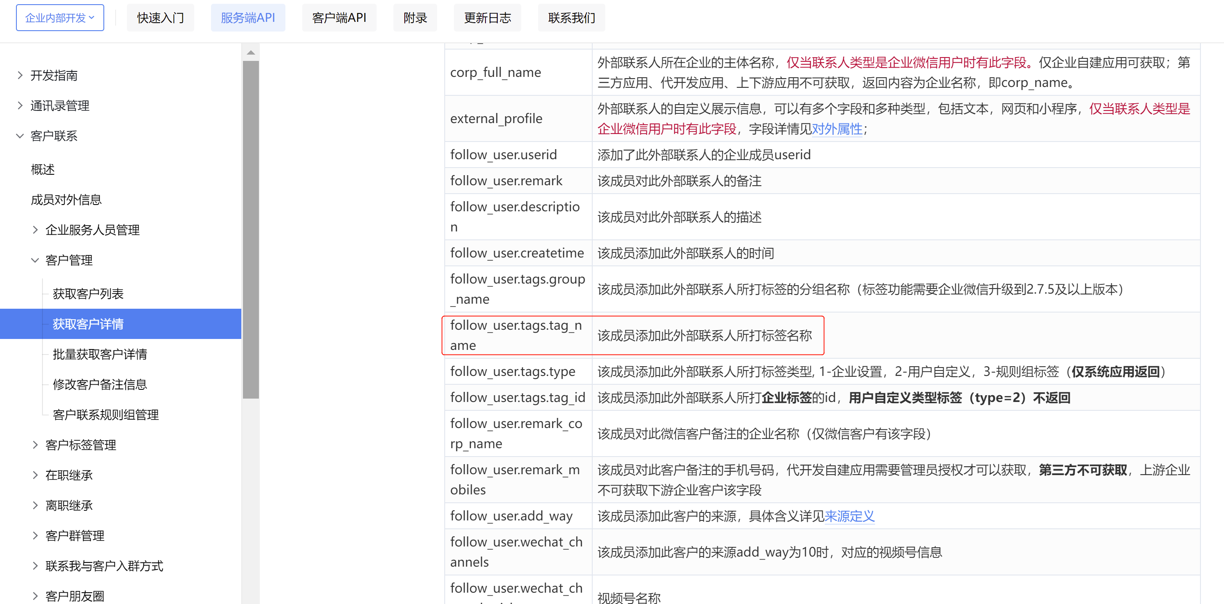Open the 企业内部开发 dropdown
The width and height of the screenshot is (1224, 604).
click(x=60, y=18)
